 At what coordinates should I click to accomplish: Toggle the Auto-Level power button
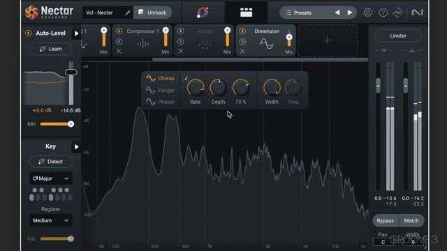point(29,33)
